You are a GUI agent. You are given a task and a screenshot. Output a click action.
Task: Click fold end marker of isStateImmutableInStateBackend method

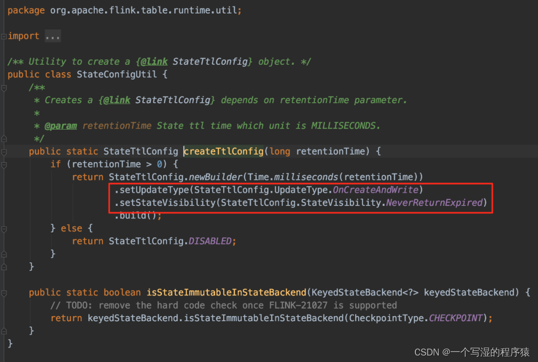click(x=4, y=331)
